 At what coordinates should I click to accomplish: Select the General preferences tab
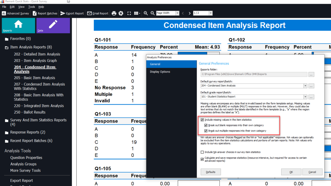[x=171, y=64]
